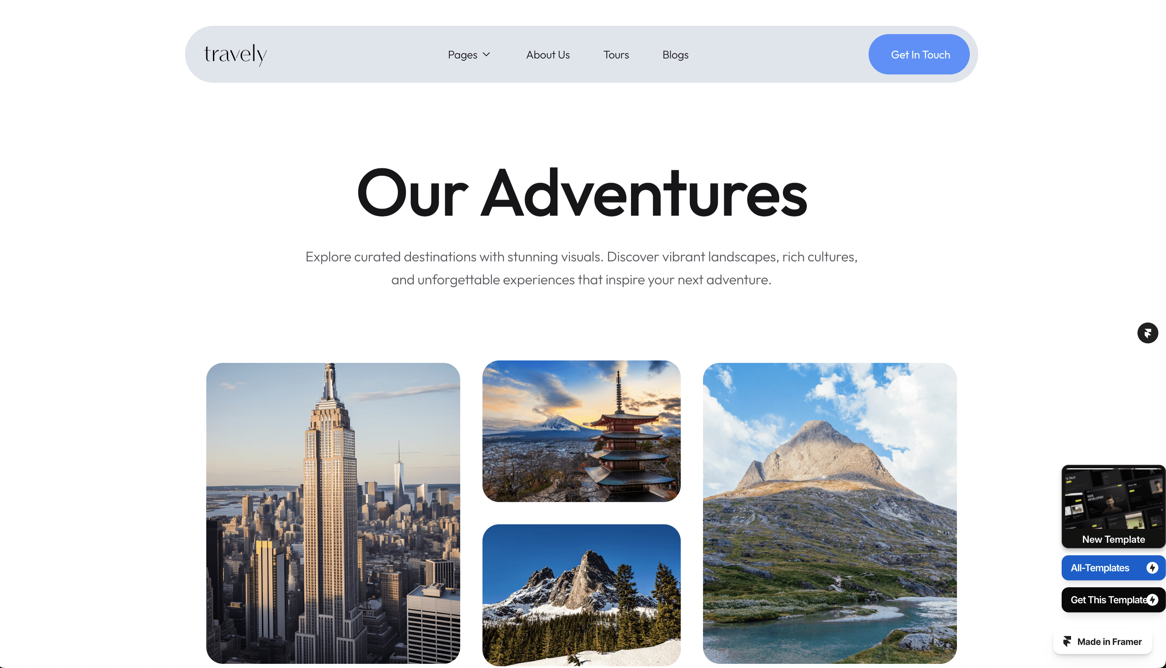Click the All-Templates button
This screenshot has width=1166, height=668.
pyautogui.click(x=1113, y=567)
